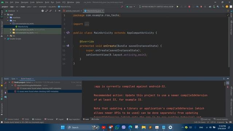Open File Explorer from the taskbar

143,127
